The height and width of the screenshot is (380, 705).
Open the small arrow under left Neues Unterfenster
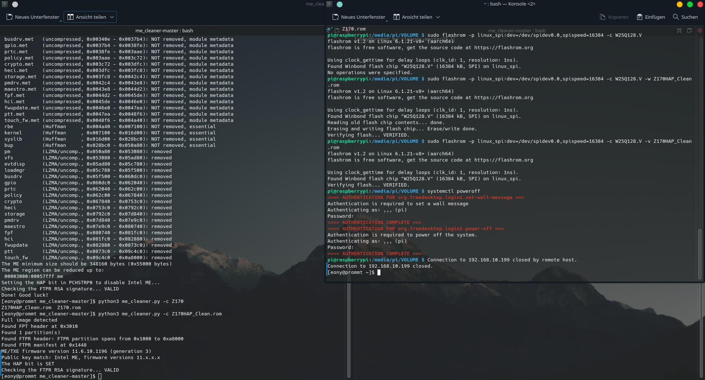coord(61,21)
